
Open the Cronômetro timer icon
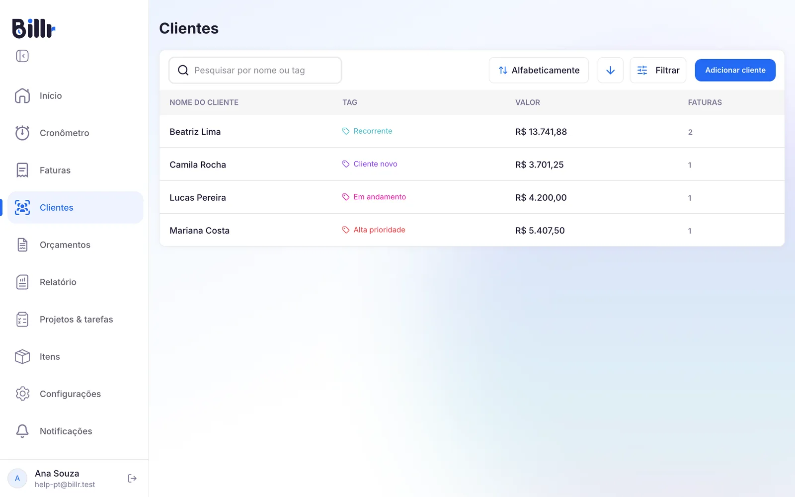tap(22, 133)
